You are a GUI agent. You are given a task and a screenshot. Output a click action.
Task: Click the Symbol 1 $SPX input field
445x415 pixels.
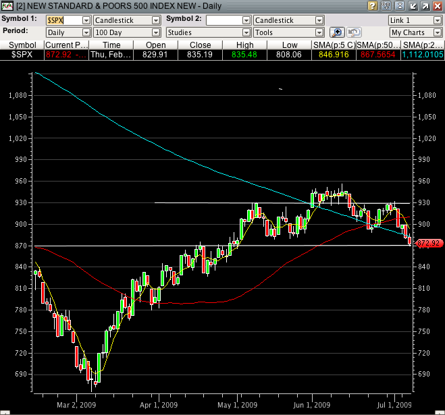pos(63,20)
